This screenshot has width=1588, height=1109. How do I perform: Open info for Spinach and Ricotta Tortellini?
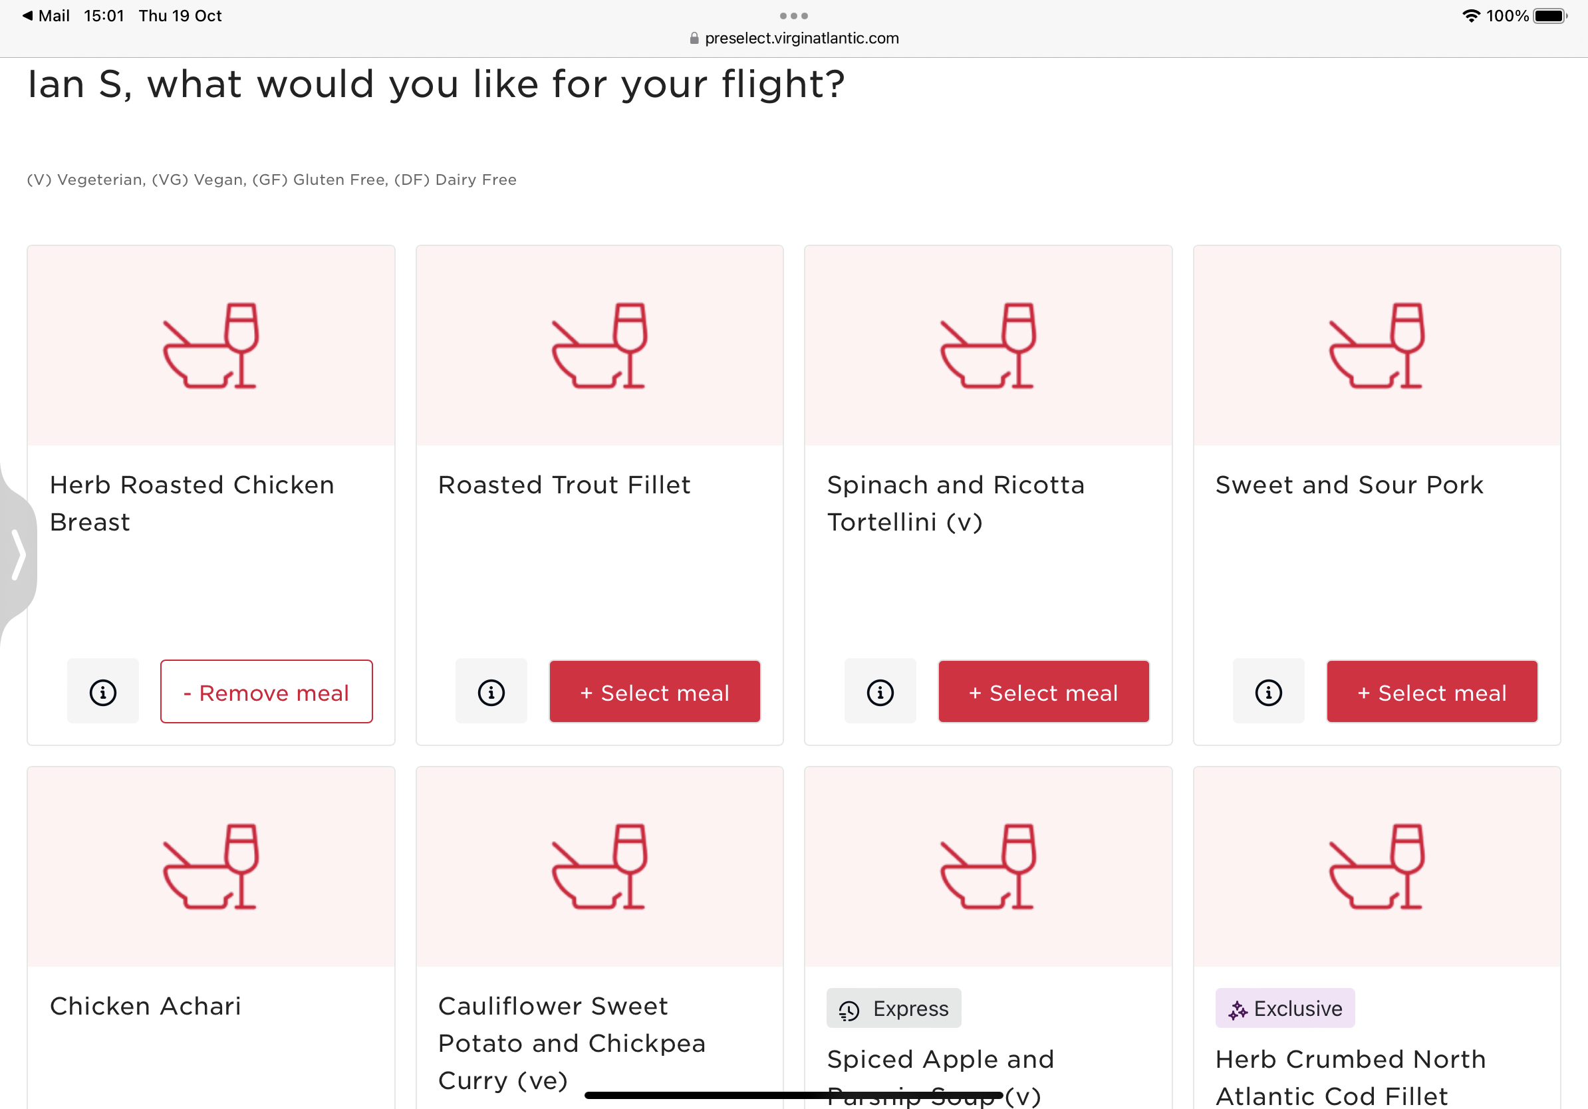pyautogui.click(x=880, y=692)
